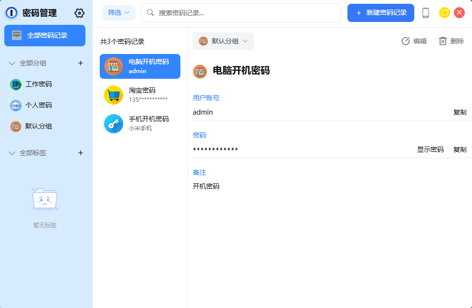Copy the admin user account
Viewport: 472px width, 308px height.
click(x=460, y=112)
